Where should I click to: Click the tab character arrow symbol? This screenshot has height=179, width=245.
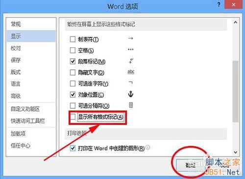(x=130, y=38)
